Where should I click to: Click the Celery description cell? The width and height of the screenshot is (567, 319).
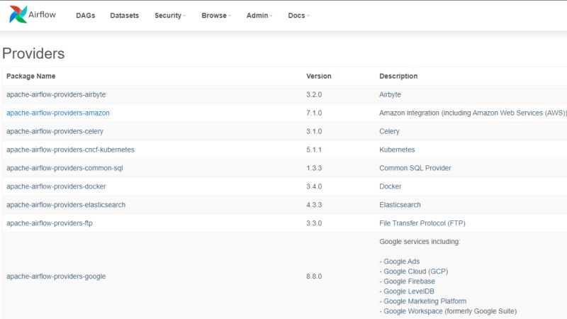(389, 131)
